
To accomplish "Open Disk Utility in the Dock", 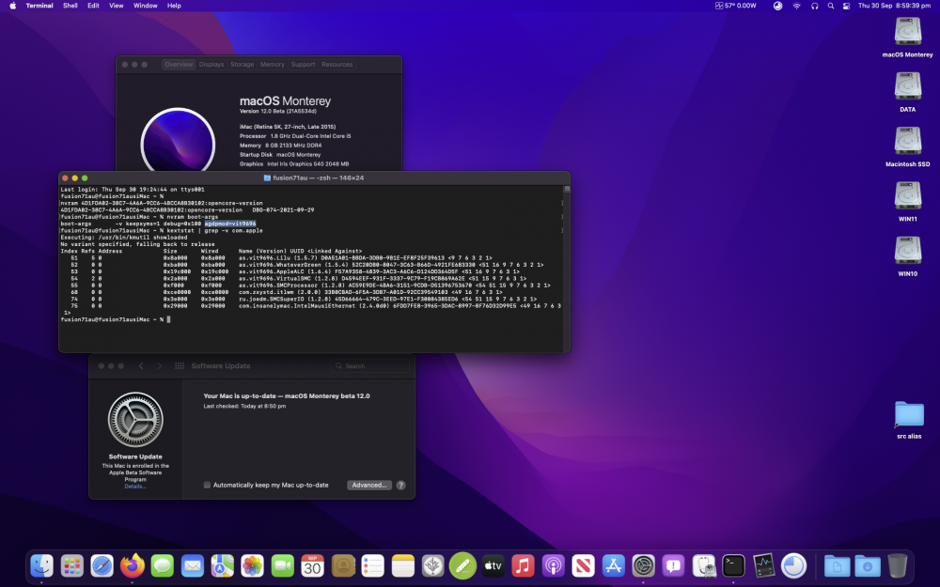I will click(704, 565).
